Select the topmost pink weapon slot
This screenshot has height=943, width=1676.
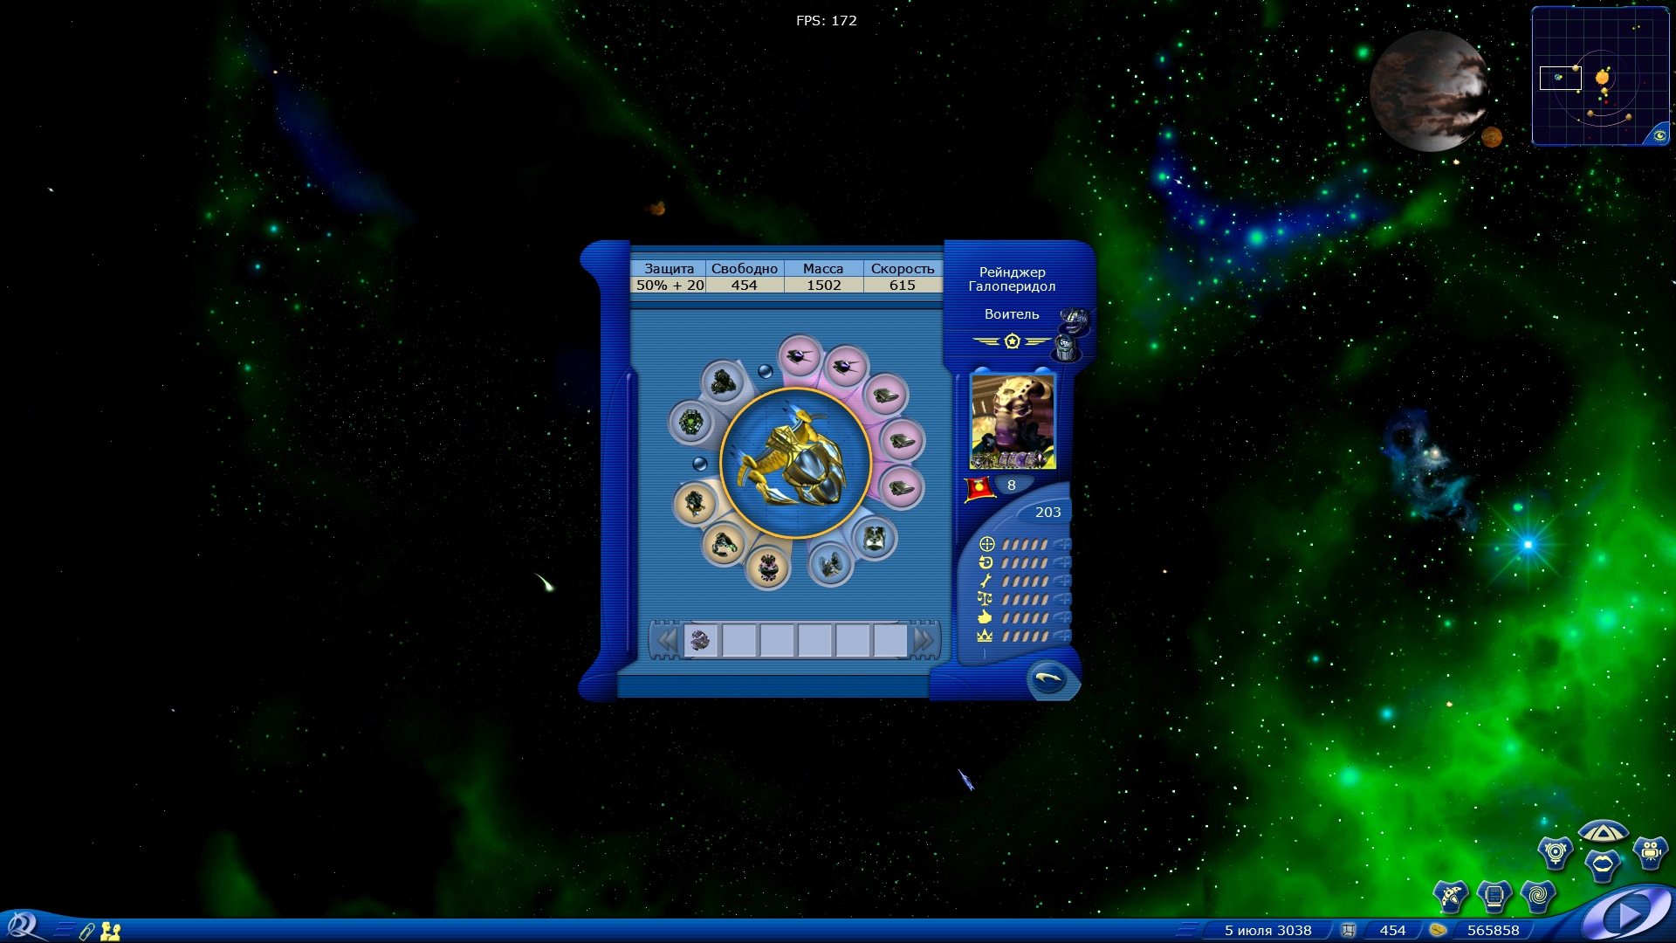[x=800, y=356]
